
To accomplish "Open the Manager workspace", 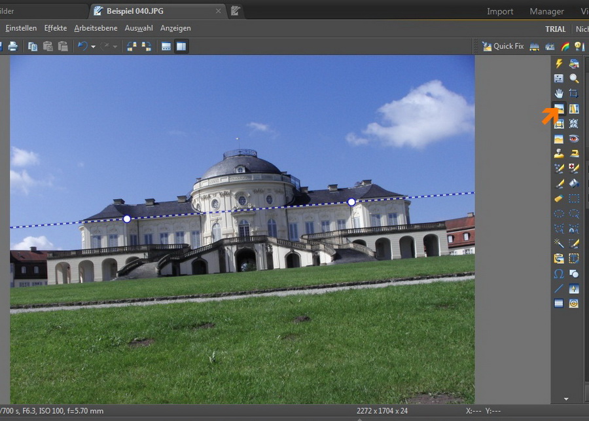I will coord(546,11).
